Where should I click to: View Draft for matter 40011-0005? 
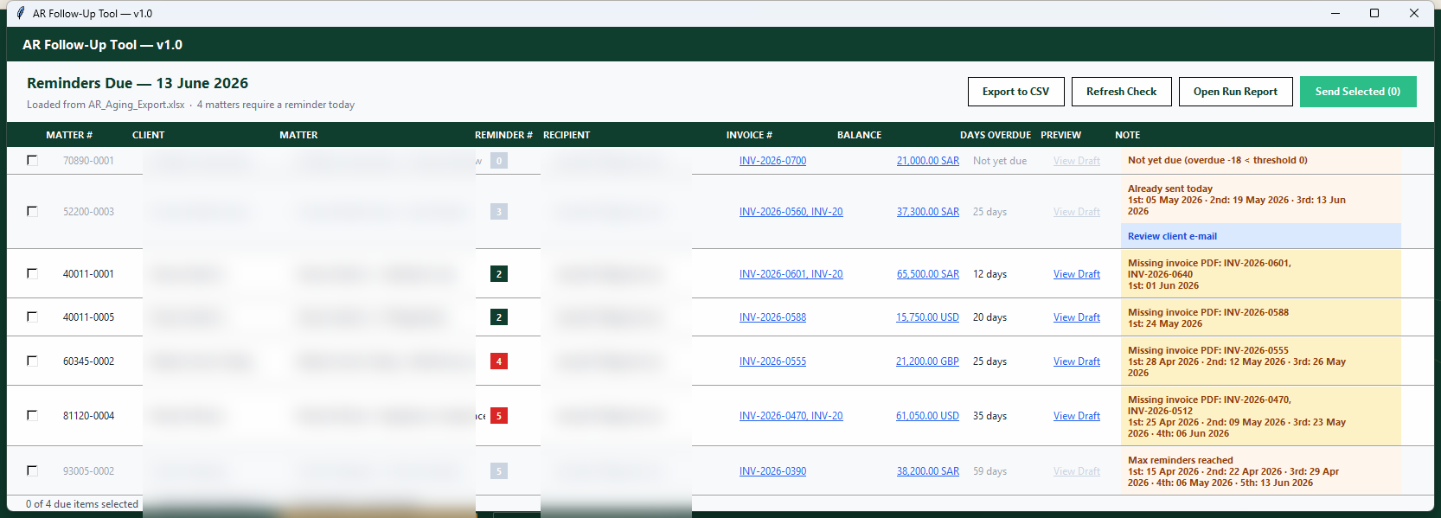pyautogui.click(x=1077, y=317)
